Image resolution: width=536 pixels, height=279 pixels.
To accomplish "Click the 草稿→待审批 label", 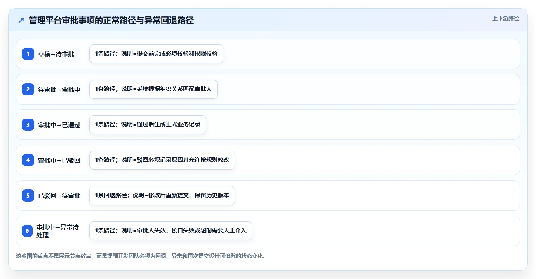I will (x=56, y=54).
